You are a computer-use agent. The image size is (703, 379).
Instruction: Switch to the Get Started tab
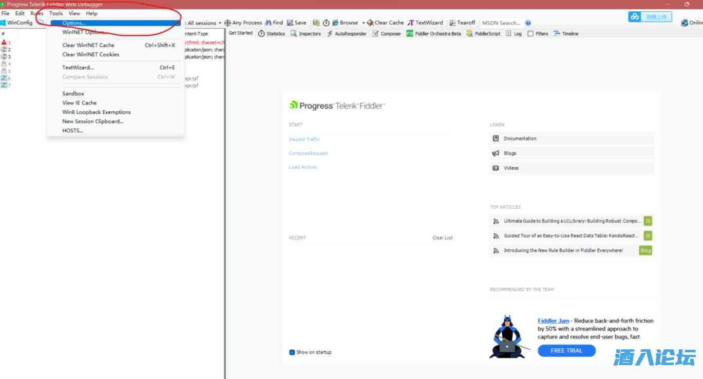tap(240, 33)
